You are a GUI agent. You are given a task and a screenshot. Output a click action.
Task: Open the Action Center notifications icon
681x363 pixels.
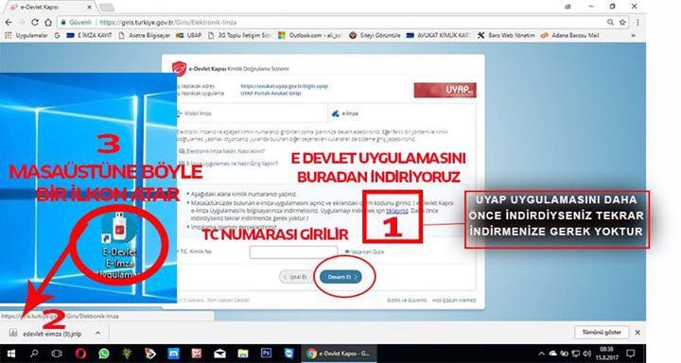[631, 354]
